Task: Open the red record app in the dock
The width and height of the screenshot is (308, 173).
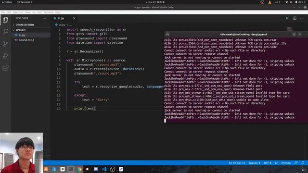Action: point(88,169)
